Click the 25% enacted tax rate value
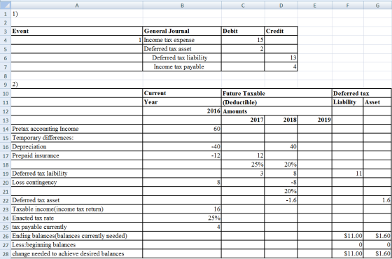Screen dimensions: 392x259 point(182,218)
